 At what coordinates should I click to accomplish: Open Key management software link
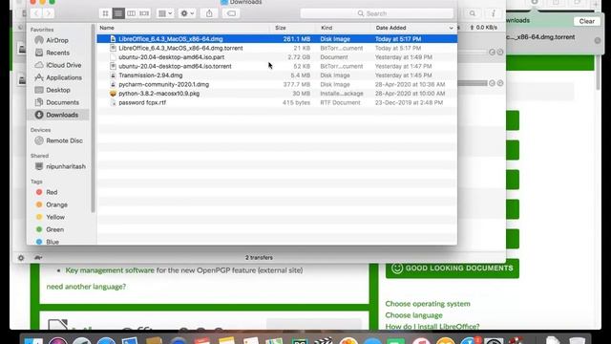pos(110,270)
